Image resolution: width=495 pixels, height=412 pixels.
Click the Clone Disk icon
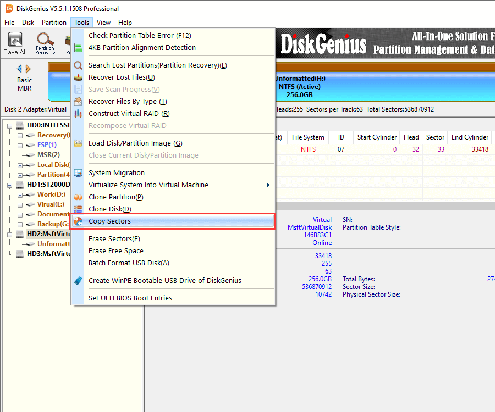coord(78,209)
